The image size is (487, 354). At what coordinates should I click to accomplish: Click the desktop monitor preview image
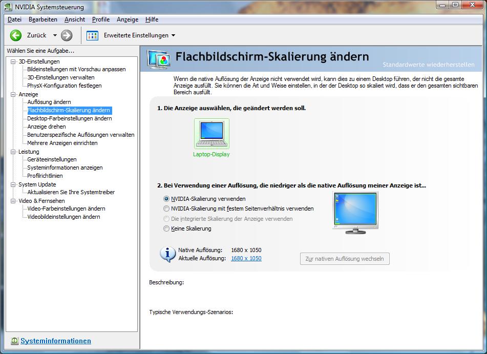point(355,213)
